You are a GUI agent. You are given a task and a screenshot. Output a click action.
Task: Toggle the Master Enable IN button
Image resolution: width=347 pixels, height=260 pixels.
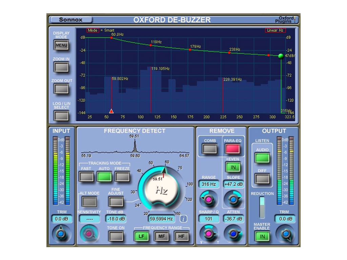coord(262,237)
